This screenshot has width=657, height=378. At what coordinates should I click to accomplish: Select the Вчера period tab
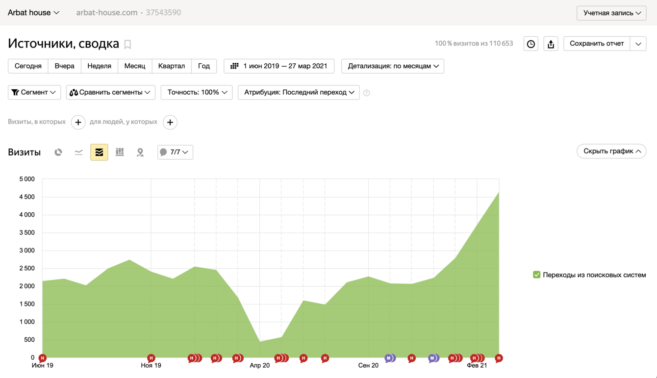[x=65, y=66]
